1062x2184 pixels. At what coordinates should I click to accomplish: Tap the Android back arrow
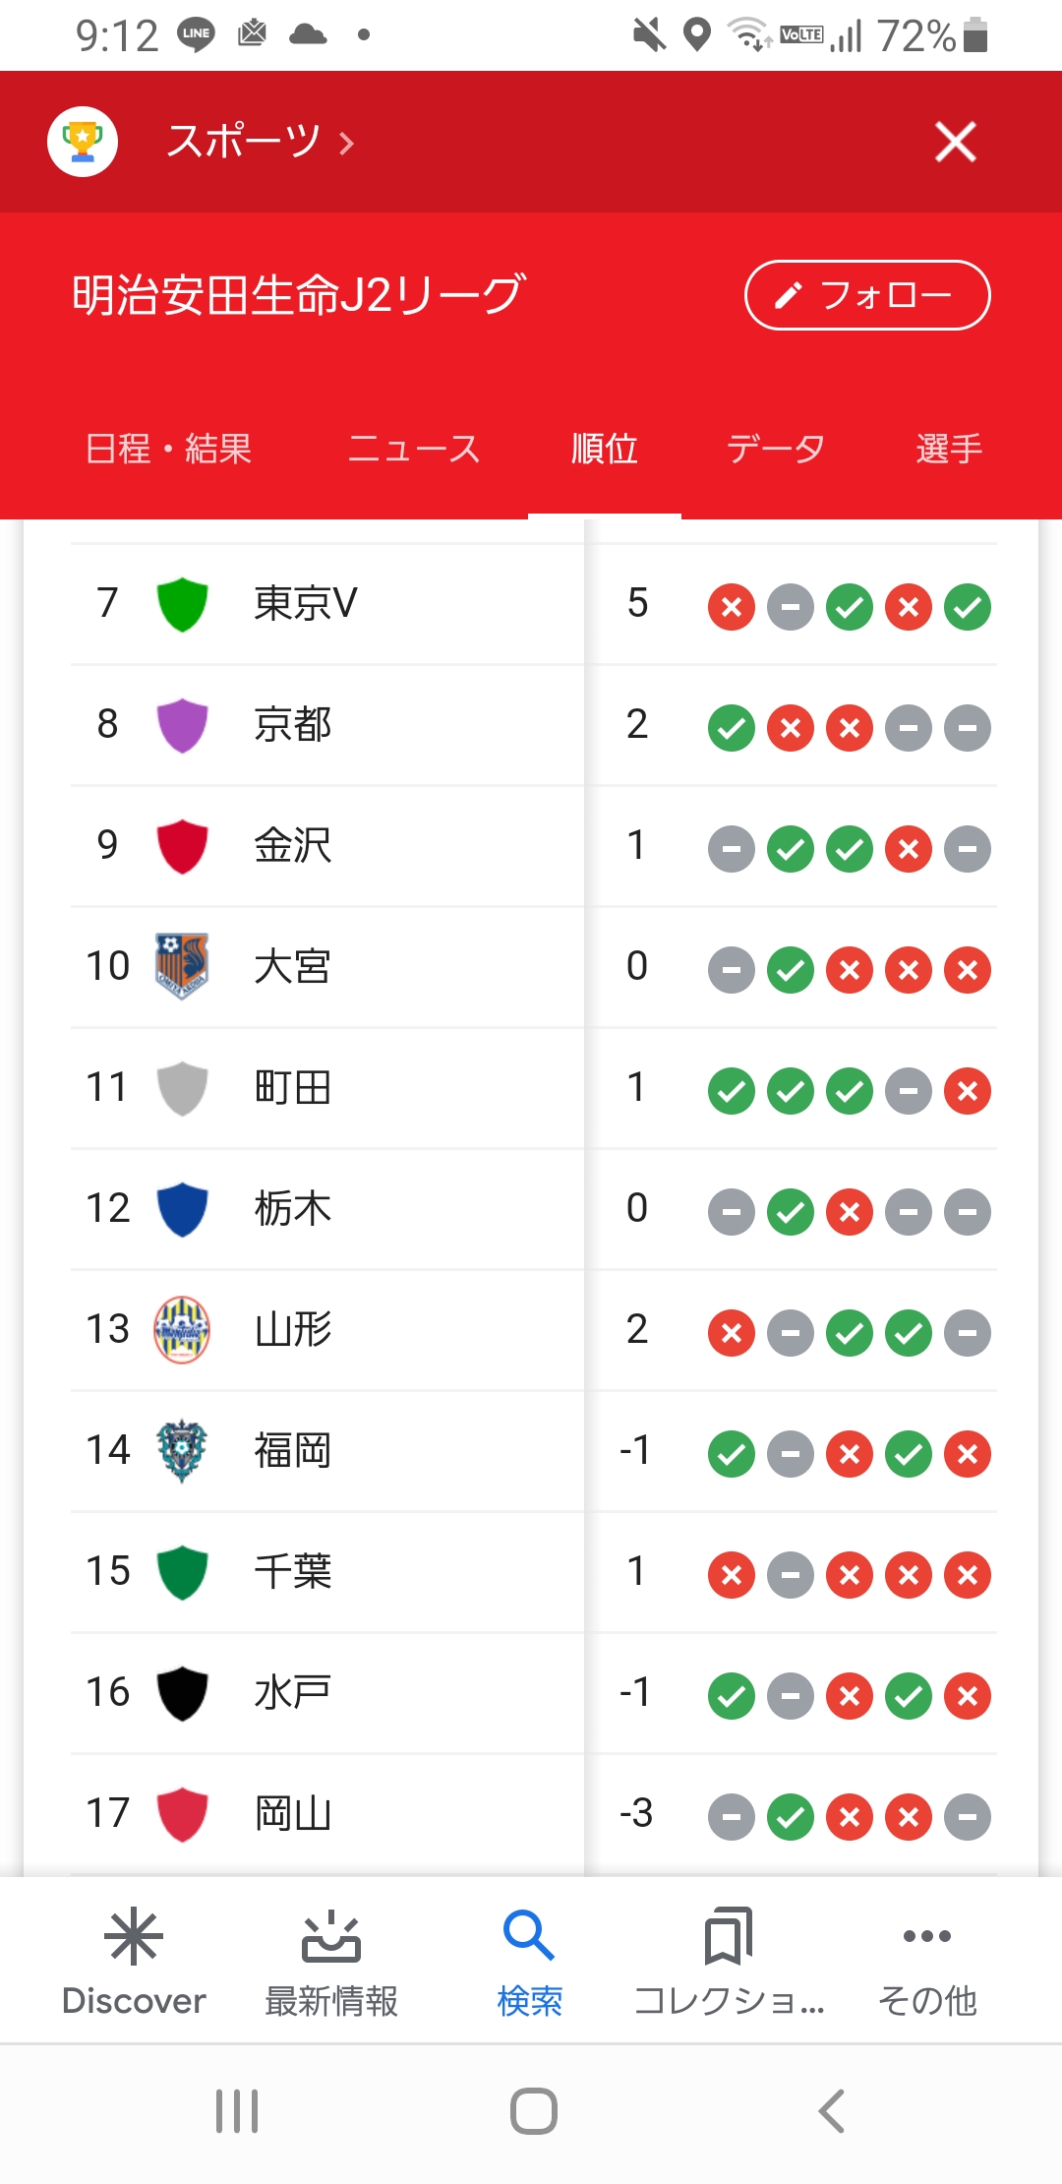832,2111
